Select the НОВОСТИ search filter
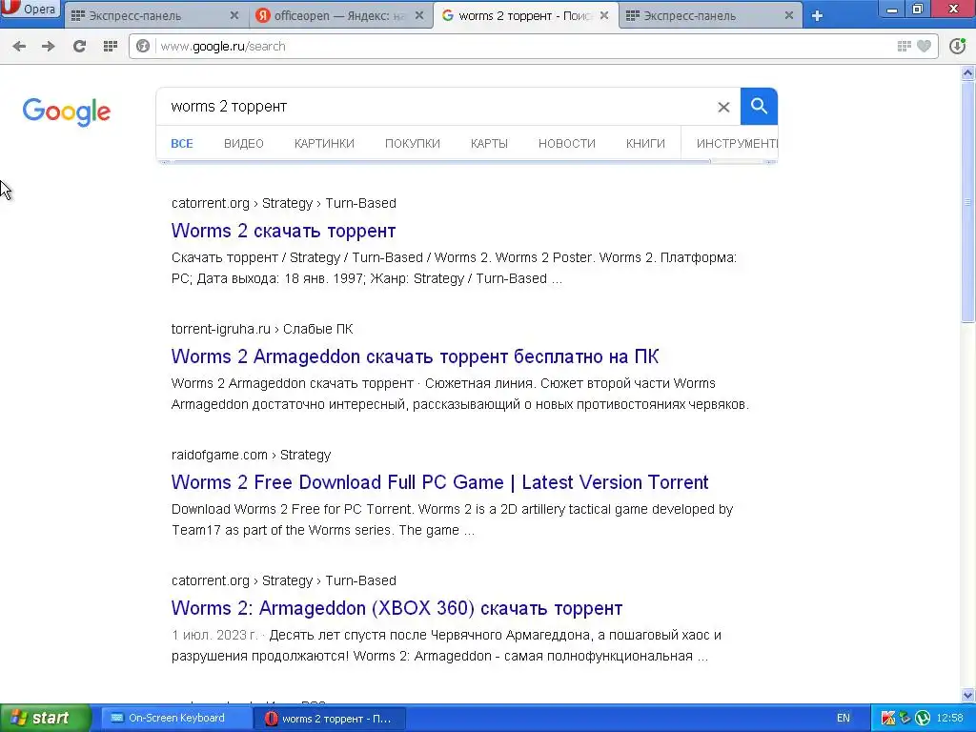The height and width of the screenshot is (732, 976). [x=567, y=144]
